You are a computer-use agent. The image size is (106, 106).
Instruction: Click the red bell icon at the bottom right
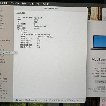[x=104, y=101]
